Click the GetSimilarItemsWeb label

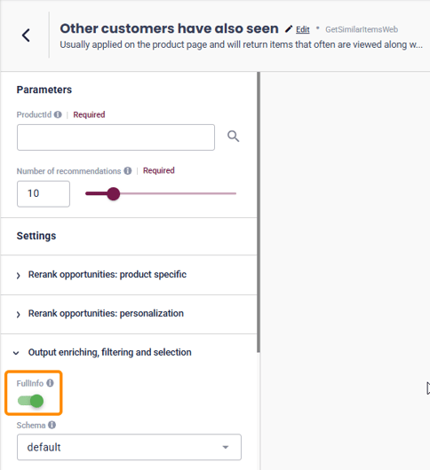tap(362, 29)
